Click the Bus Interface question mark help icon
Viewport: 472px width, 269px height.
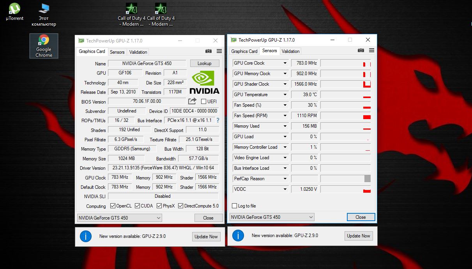coord(218,120)
